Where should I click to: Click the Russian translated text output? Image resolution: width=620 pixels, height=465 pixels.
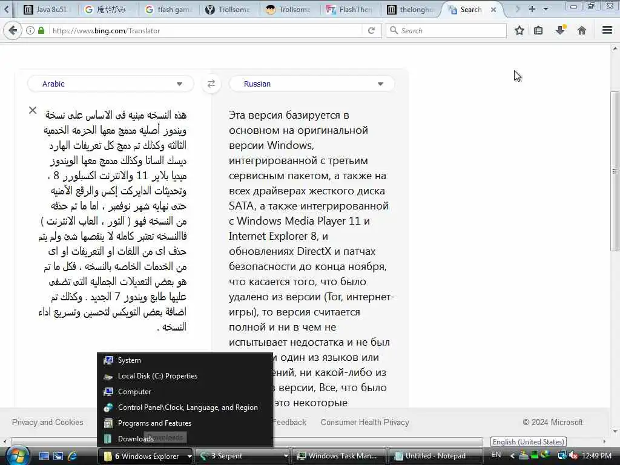[x=311, y=259]
